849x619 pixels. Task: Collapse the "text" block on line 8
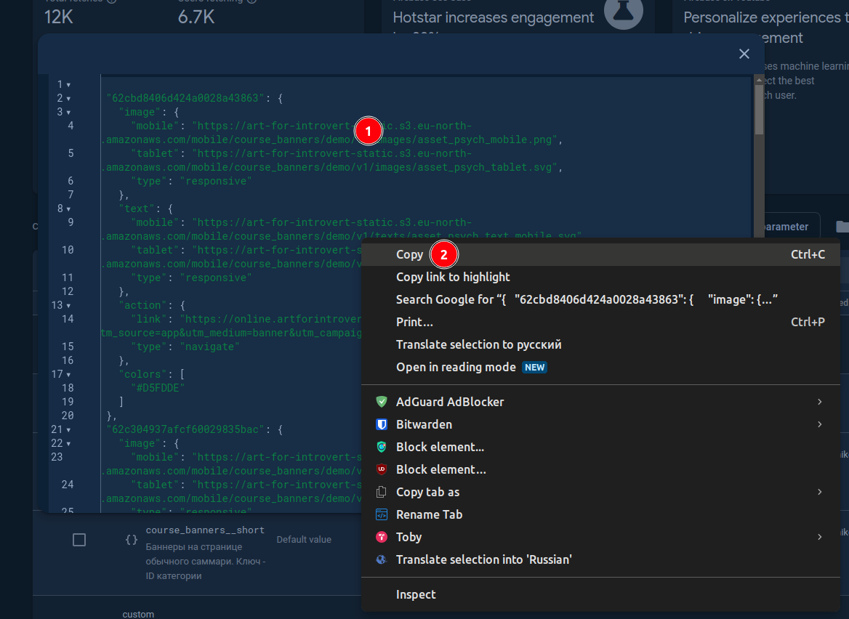point(68,209)
